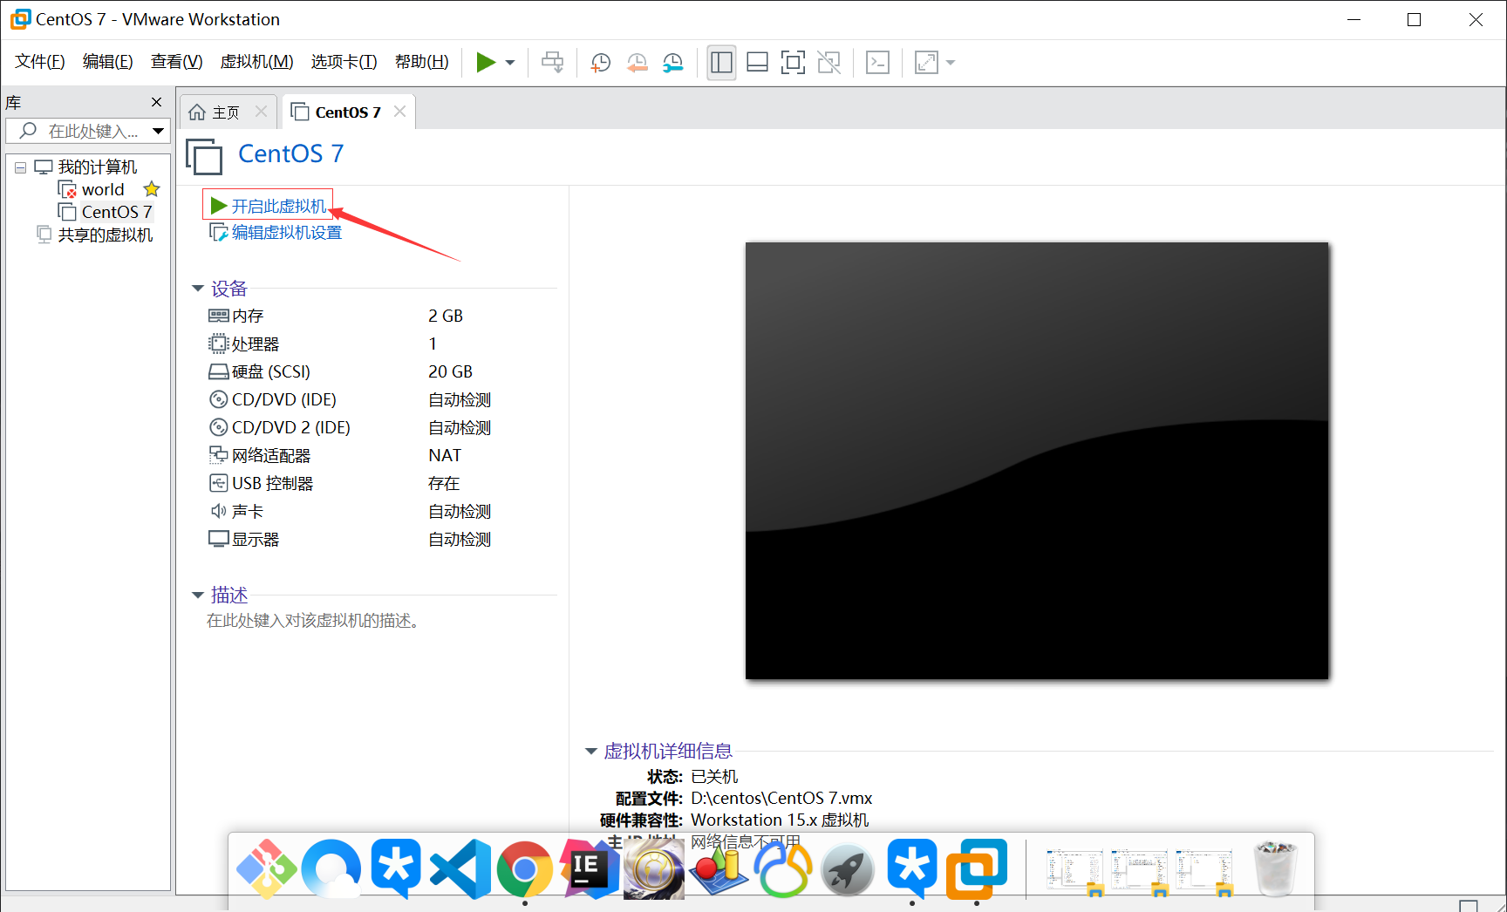Open Google Chrome from dock
Image resolution: width=1507 pixels, height=912 pixels.
tap(525, 870)
